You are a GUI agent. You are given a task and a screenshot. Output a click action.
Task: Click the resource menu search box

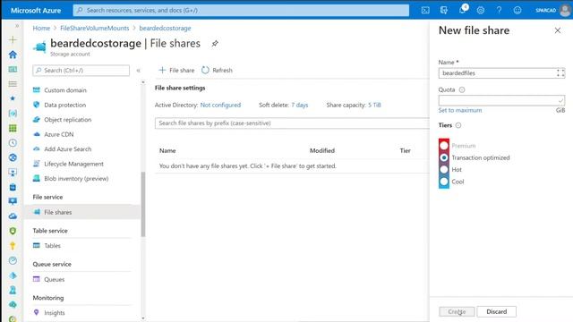[x=81, y=71]
